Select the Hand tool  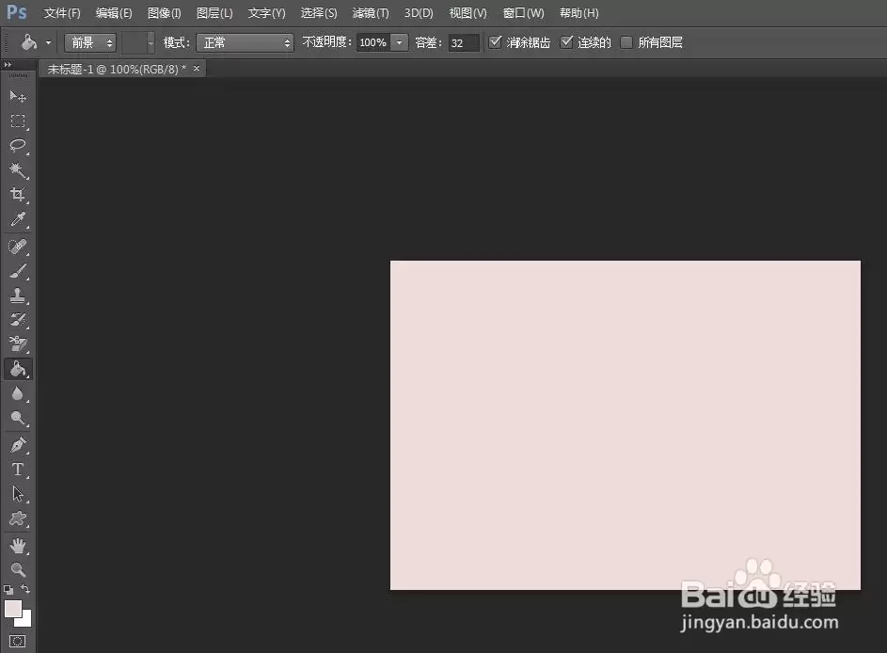point(18,546)
